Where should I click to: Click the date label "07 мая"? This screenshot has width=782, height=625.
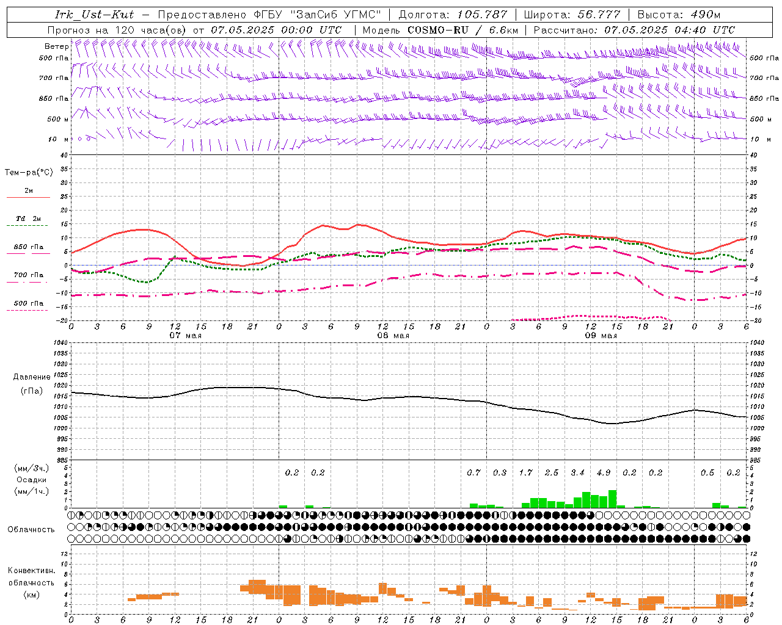point(186,336)
